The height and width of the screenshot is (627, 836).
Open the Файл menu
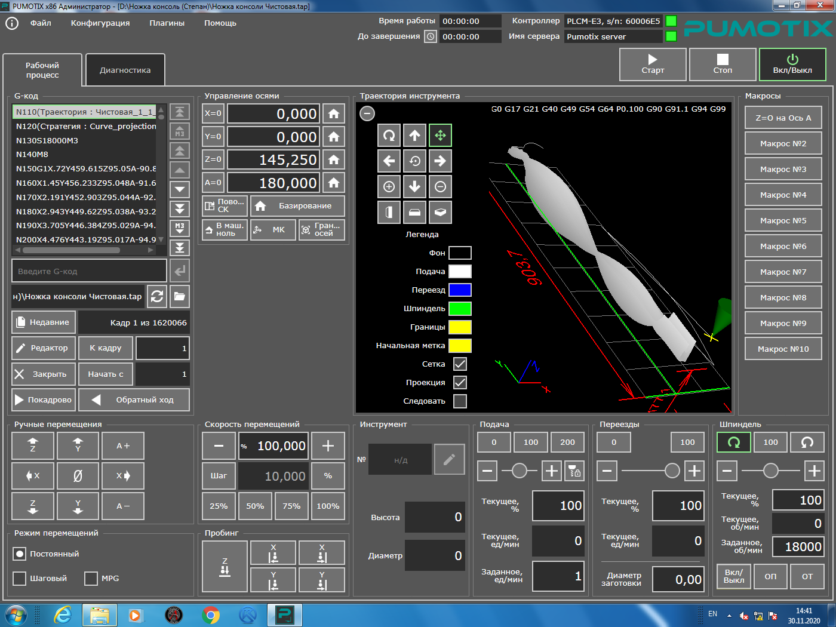(x=41, y=23)
